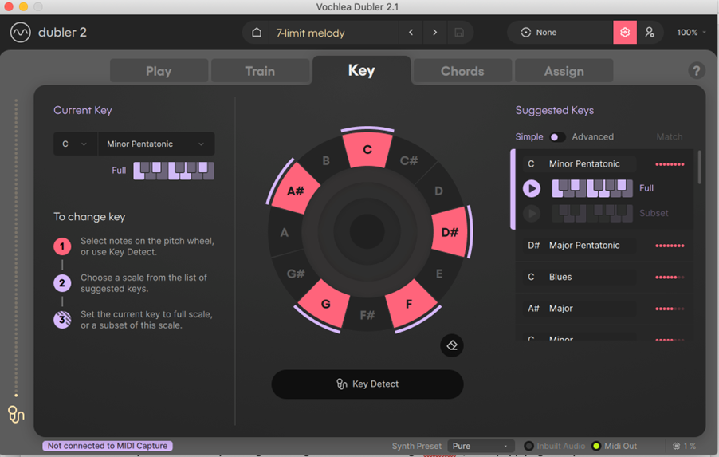This screenshot has width=719, height=457.
Task: Click the eraser clear-notes icon
Action: click(x=452, y=345)
